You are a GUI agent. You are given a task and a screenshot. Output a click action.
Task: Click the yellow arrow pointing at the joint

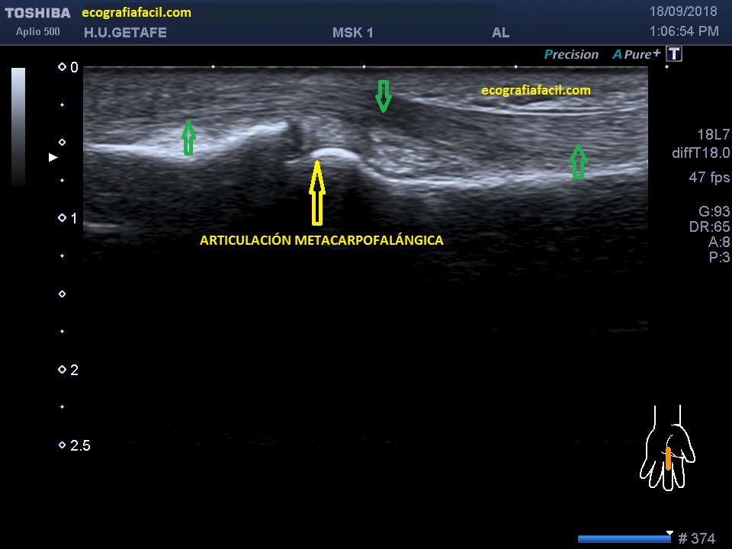point(317,193)
